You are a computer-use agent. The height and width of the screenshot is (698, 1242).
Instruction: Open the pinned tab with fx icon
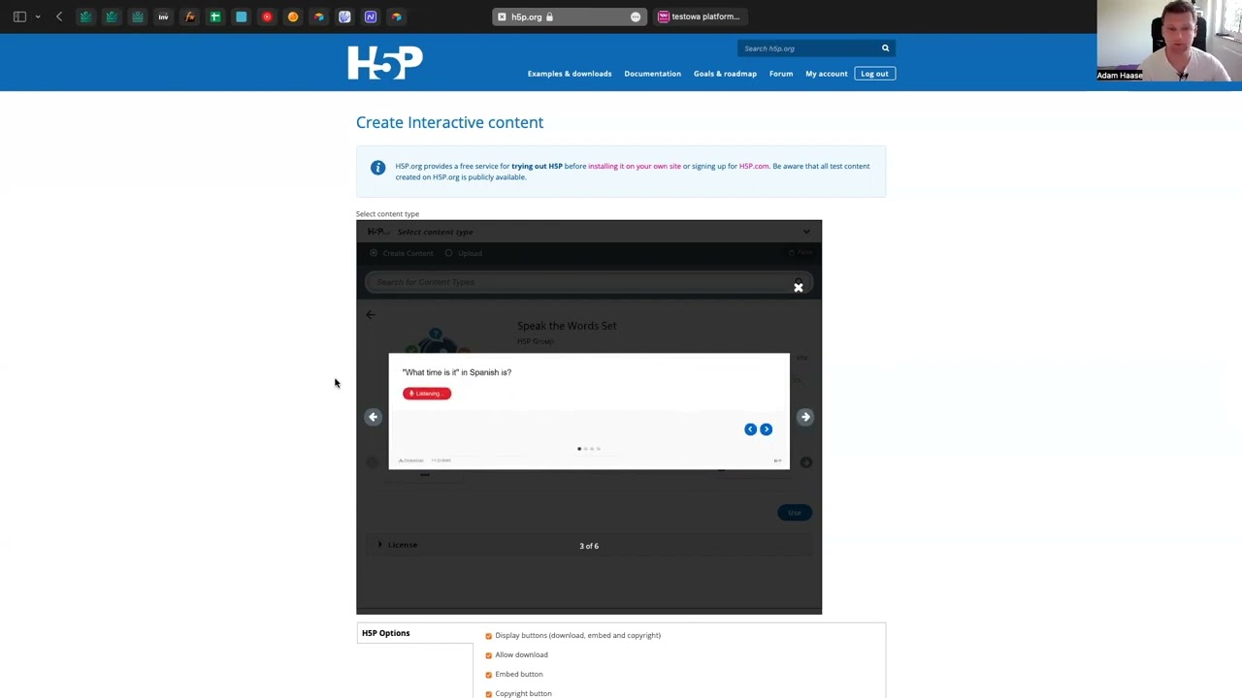pos(189,16)
